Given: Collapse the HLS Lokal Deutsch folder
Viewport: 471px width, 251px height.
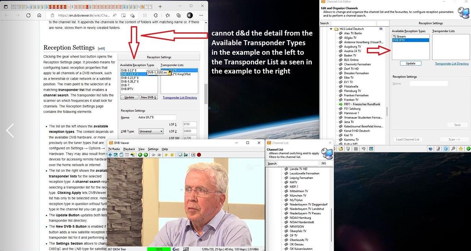Looking at the screenshot, I should click(x=331, y=29).
